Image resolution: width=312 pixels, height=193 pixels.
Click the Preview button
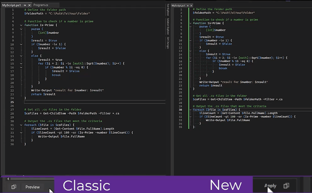32,187
